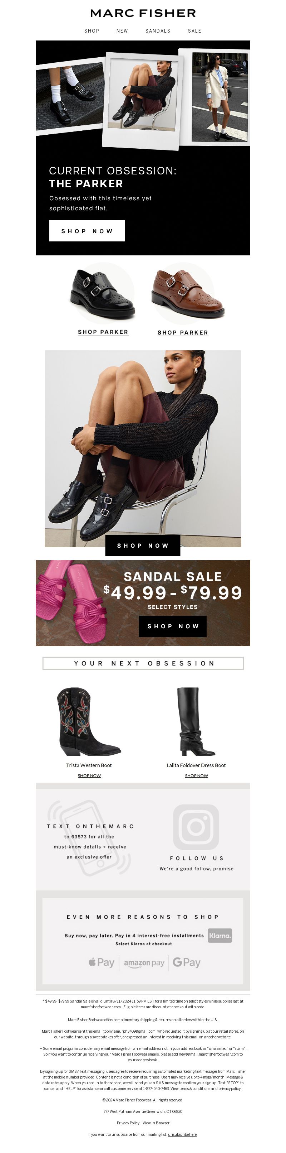Image resolution: width=286 pixels, height=1153 pixels.
Task: Open the Instagram icon
Action: [x=196, y=827]
